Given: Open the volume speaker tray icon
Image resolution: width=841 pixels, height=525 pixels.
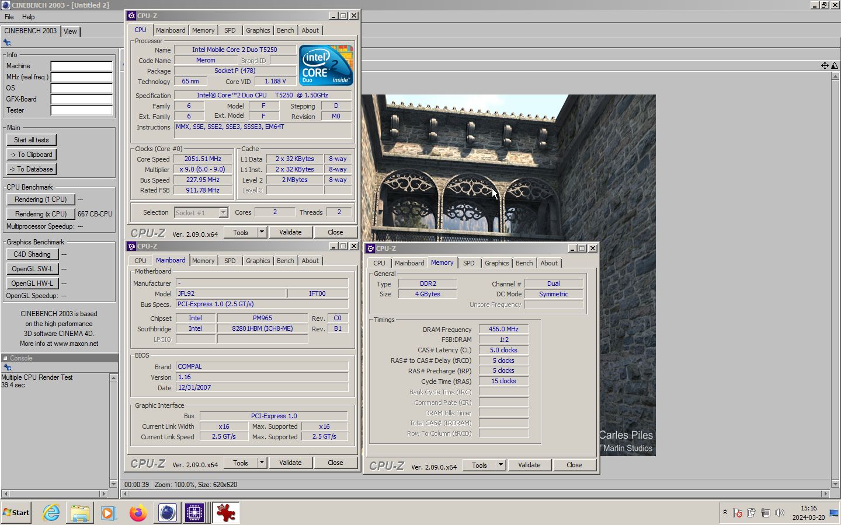Looking at the screenshot, I should 779,513.
